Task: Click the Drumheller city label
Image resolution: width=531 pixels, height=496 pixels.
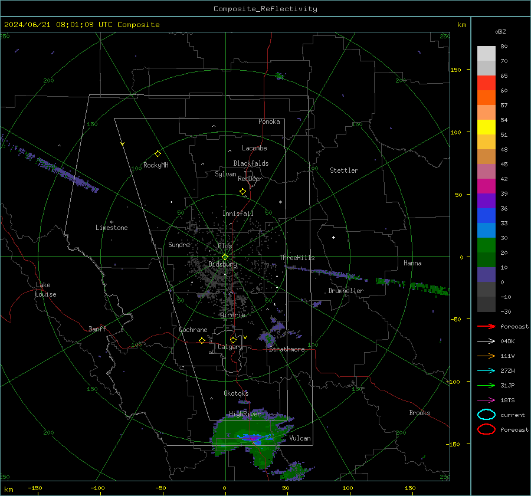Action: 346,291
